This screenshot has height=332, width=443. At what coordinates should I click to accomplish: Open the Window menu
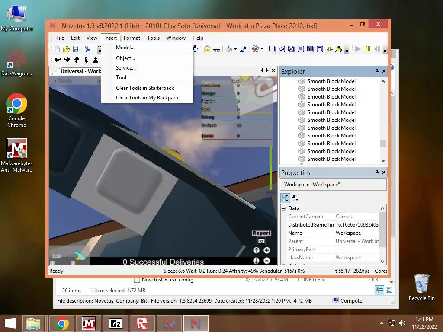(x=176, y=38)
